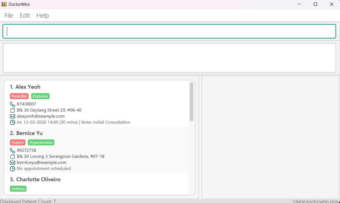The width and height of the screenshot is (340, 203).
Task: Open the Edit menu
Action: [25, 16]
